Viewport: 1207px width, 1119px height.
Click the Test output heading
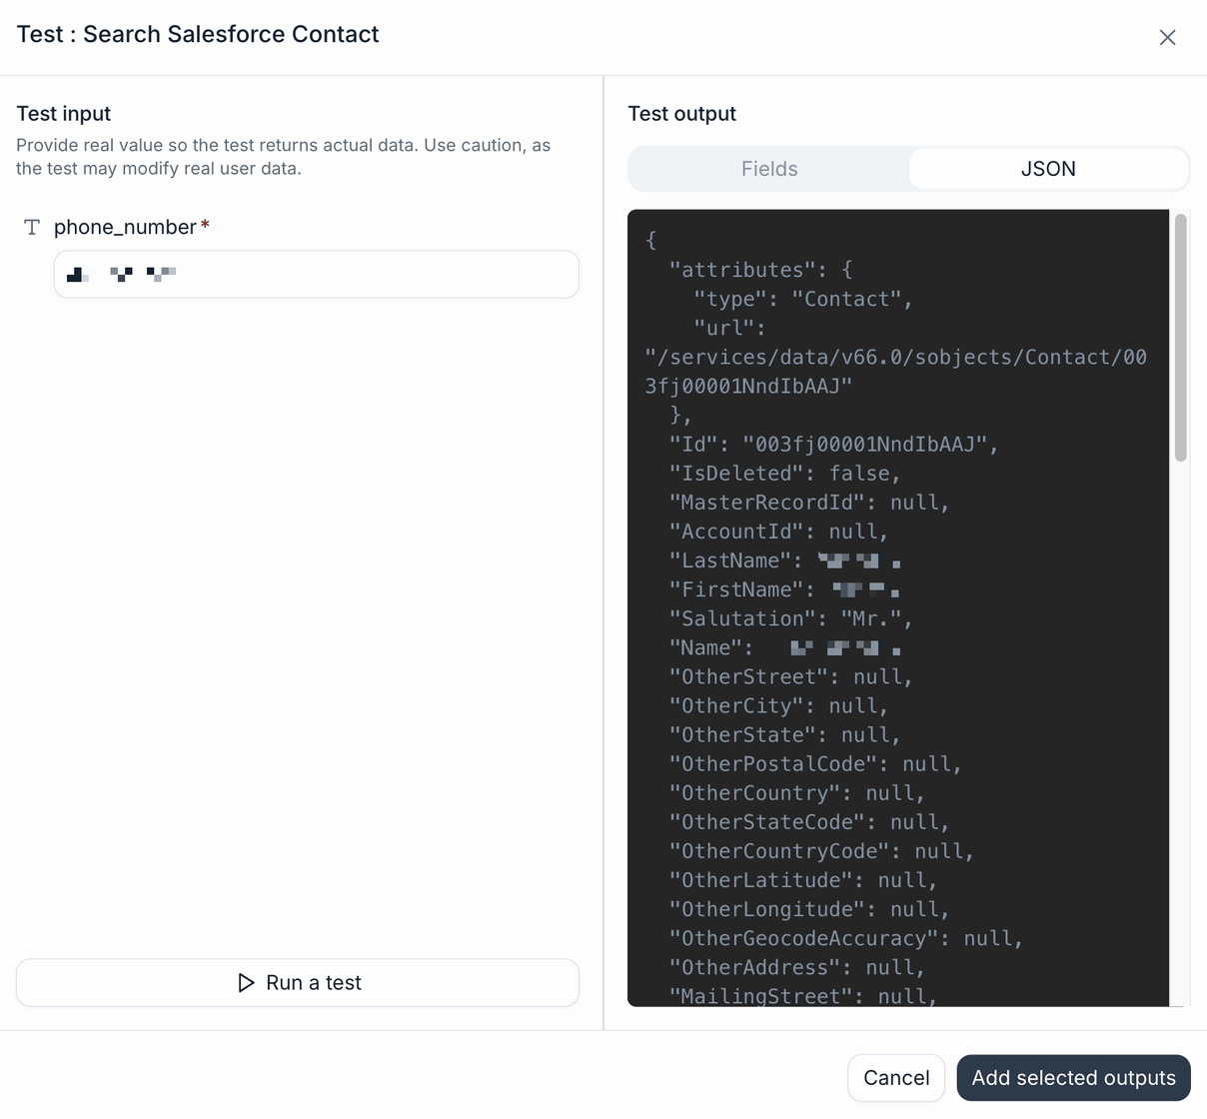coord(681,114)
